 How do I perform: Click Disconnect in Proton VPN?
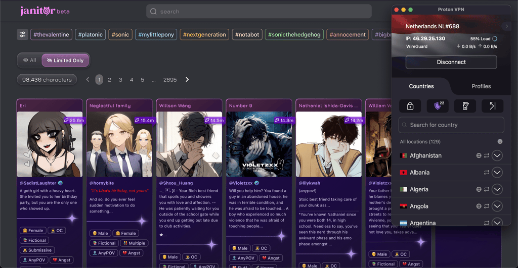451,62
